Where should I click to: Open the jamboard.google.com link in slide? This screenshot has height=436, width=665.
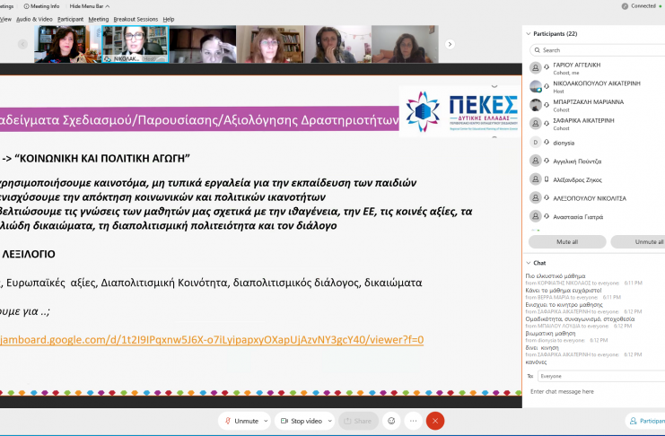click(x=211, y=339)
